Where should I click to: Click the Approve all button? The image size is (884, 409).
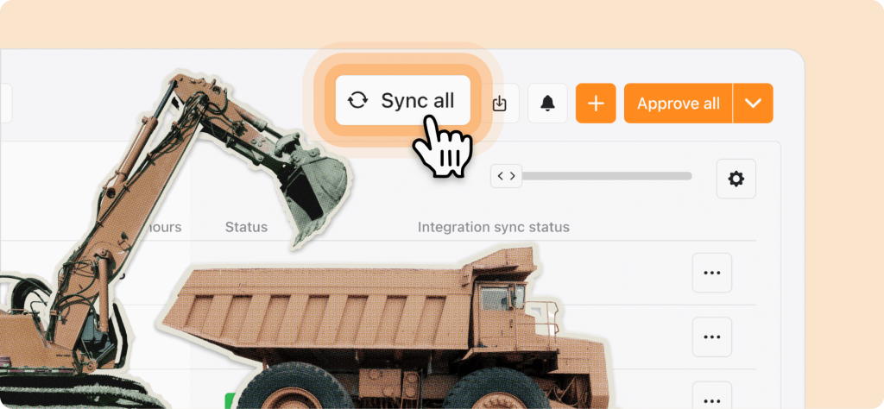coord(679,103)
